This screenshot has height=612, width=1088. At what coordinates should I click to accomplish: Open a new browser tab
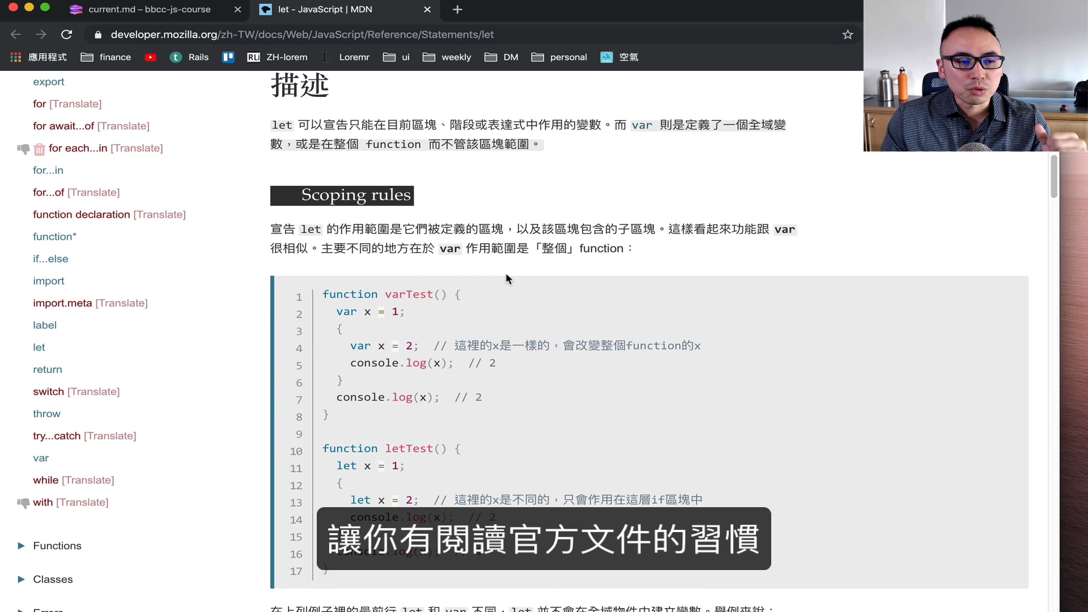[457, 10]
